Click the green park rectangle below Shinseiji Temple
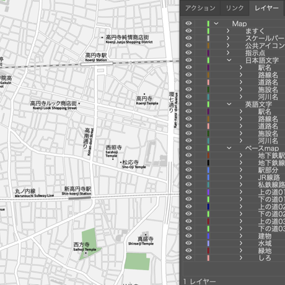Image resolution: width=285 pixels, height=285 pixels. tap(137, 261)
